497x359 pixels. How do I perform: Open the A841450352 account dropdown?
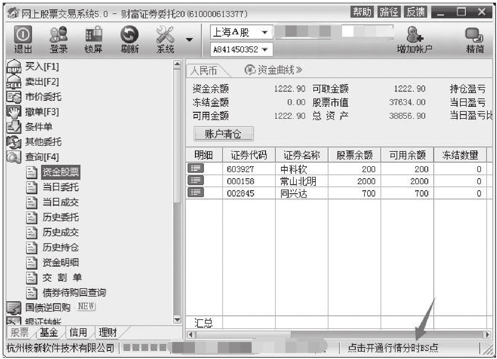pos(241,49)
